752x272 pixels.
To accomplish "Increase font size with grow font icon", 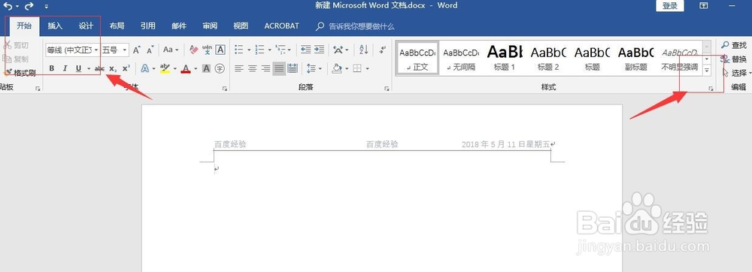I will (137, 50).
